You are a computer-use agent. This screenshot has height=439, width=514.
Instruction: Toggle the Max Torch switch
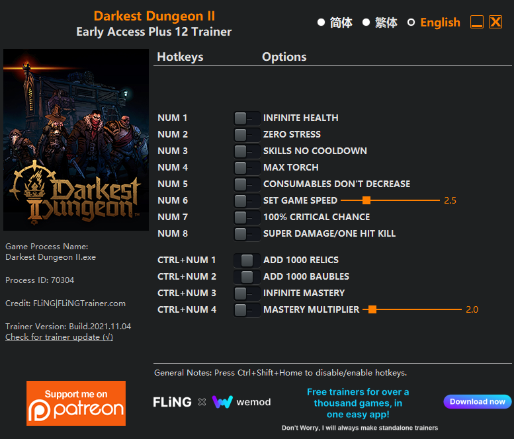247,168
